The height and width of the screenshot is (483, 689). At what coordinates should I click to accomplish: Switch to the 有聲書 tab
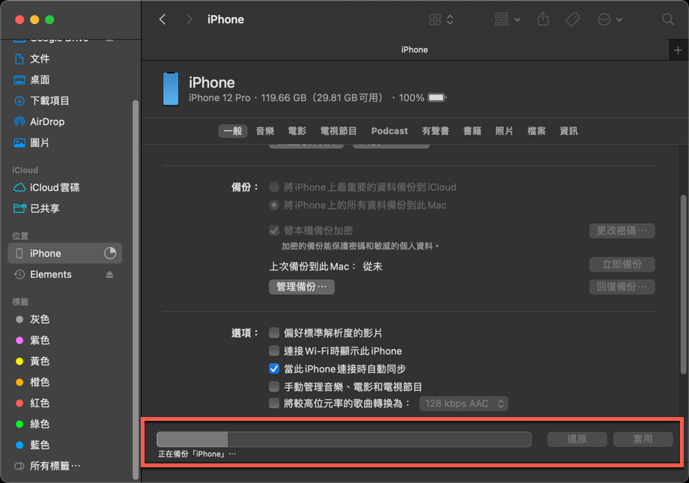(x=435, y=131)
